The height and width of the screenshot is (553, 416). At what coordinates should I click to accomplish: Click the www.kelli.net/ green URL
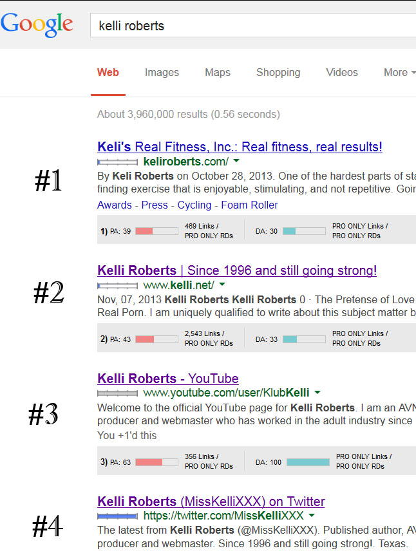[x=178, y=285]
